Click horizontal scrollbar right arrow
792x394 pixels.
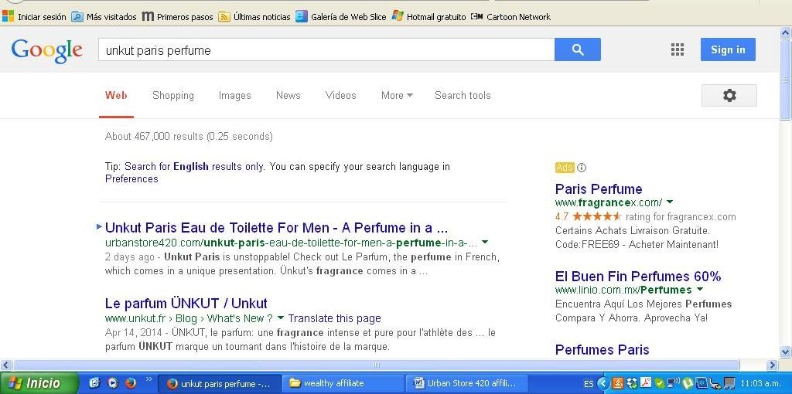click(772, 365)
